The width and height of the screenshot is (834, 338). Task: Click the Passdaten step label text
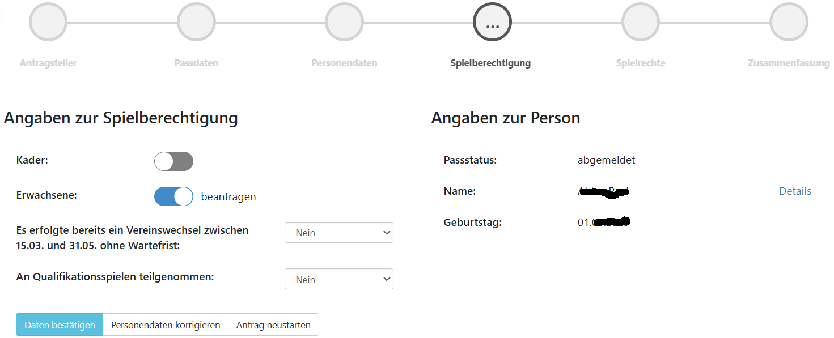pos(196,63)
